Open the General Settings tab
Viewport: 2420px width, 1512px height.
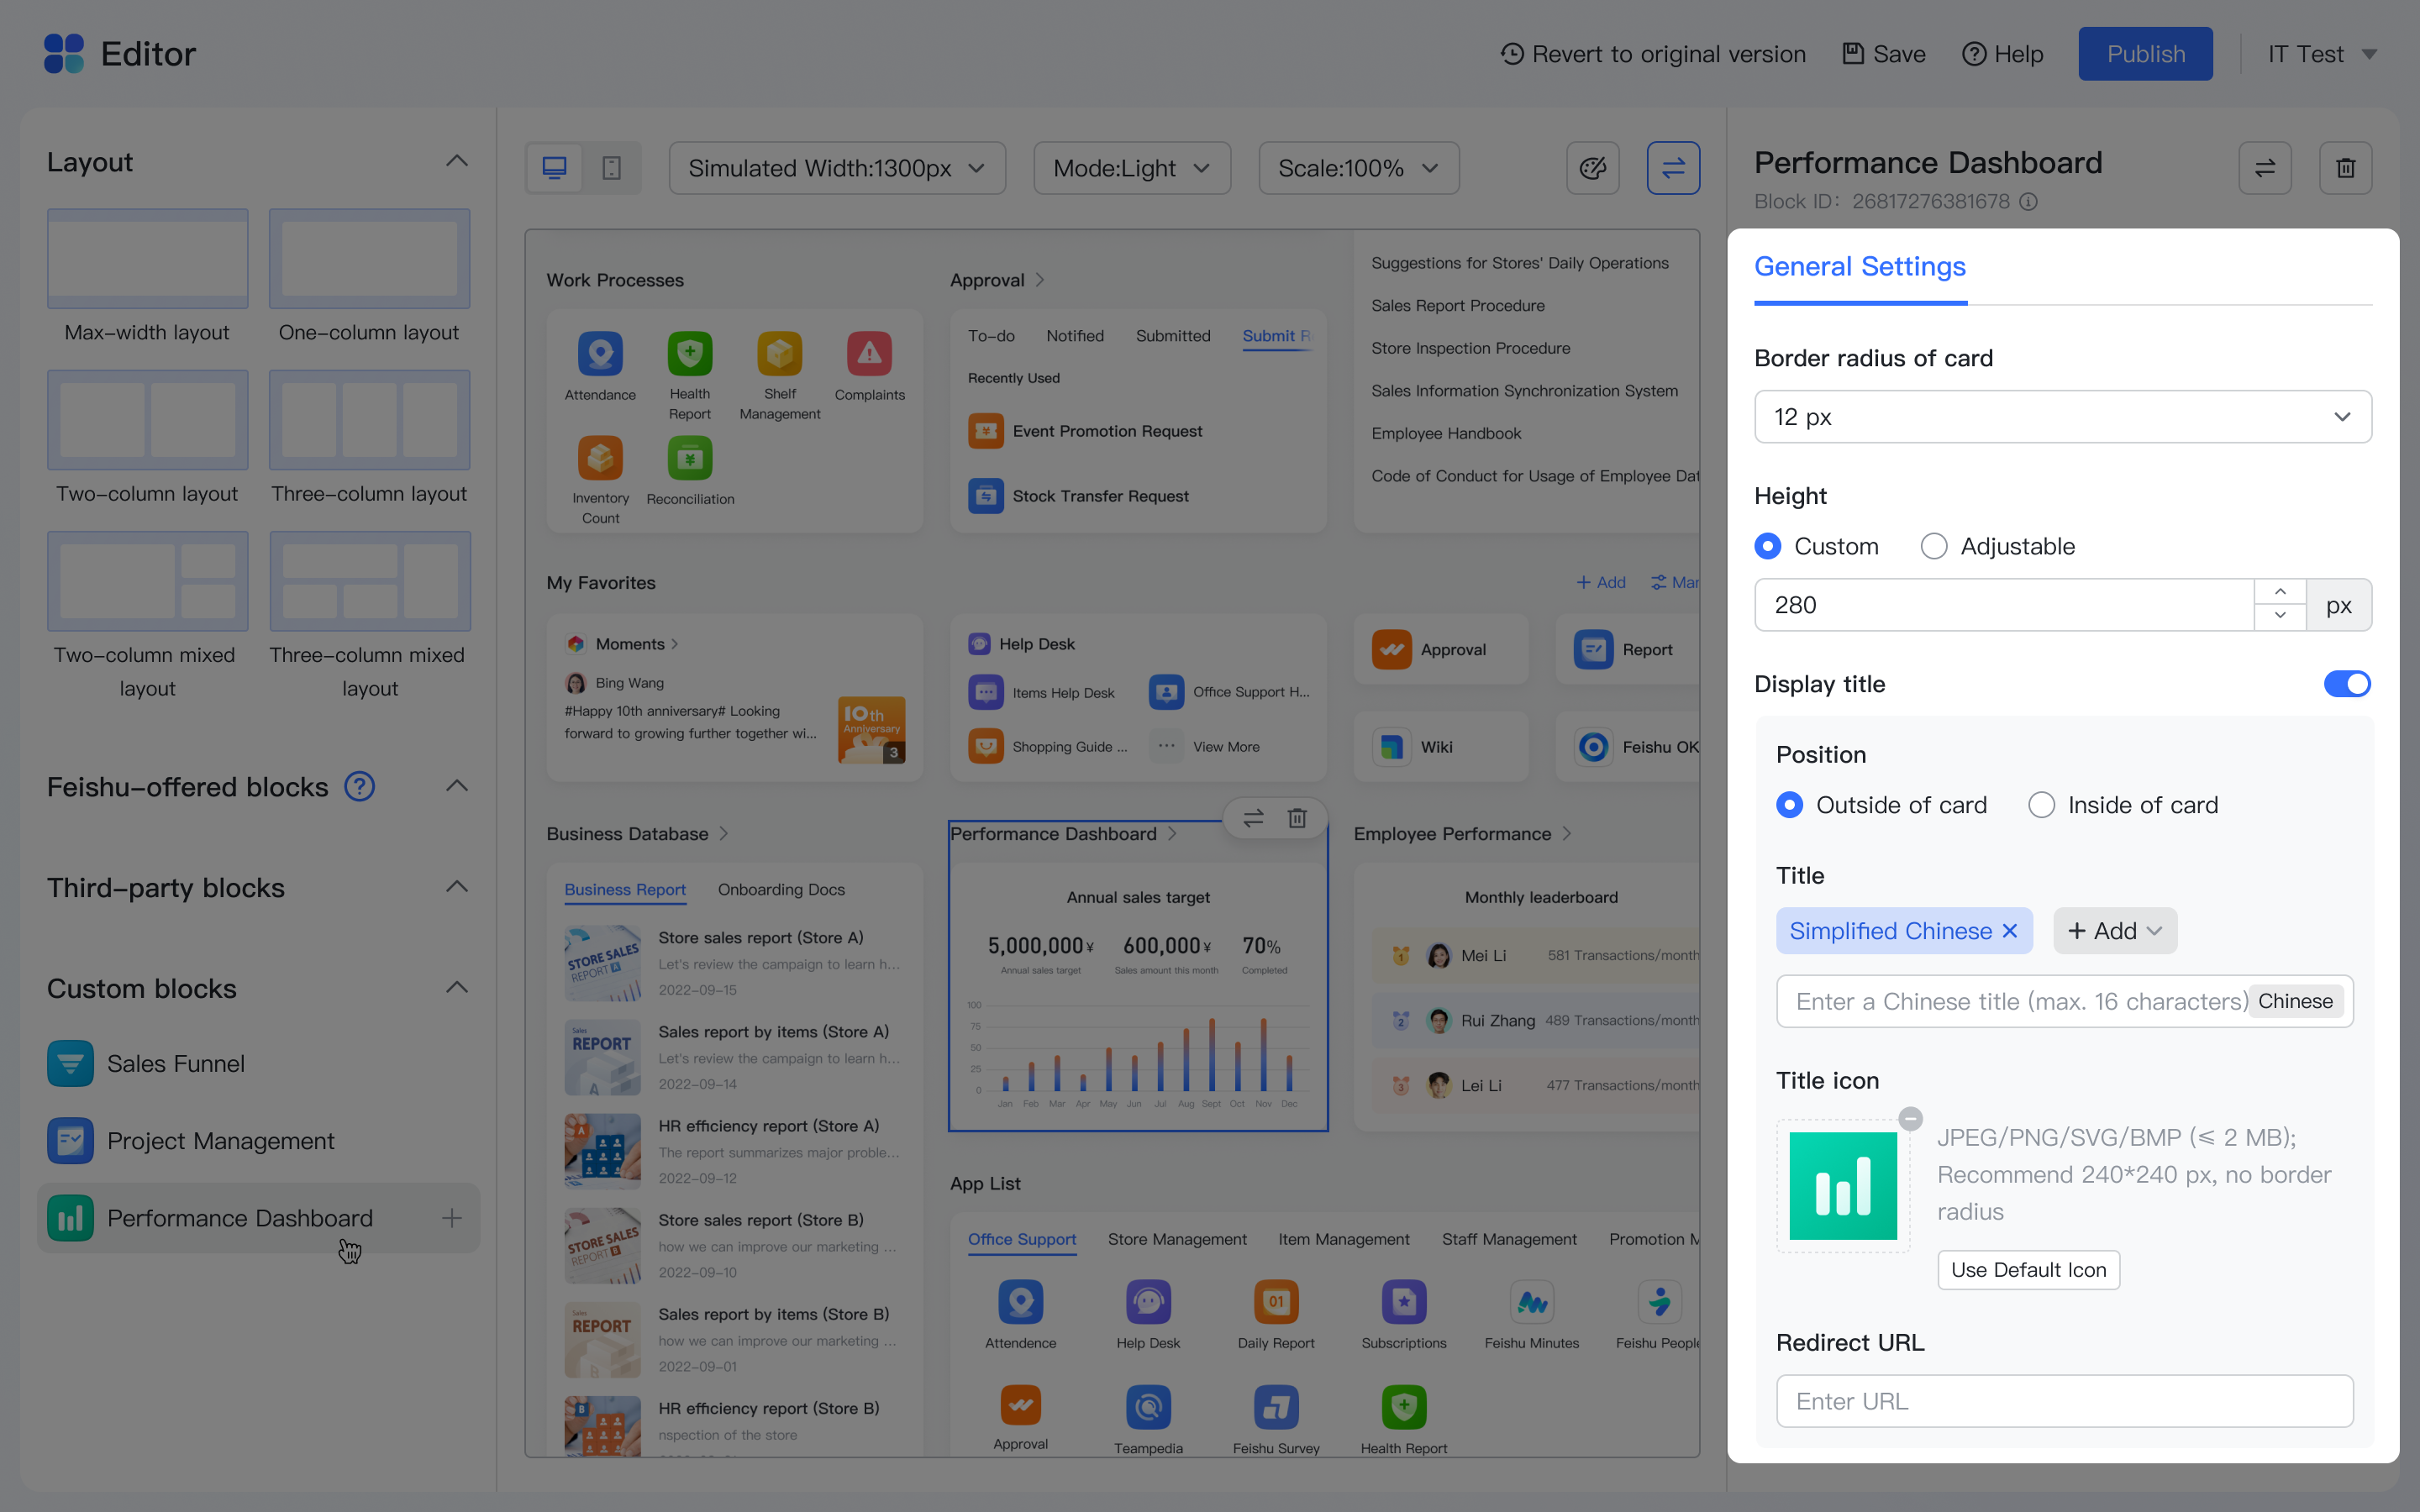coord(1860,267)
